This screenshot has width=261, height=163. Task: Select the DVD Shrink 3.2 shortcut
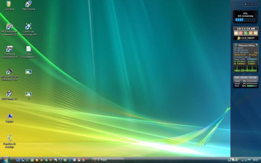[x=9, y=95]
